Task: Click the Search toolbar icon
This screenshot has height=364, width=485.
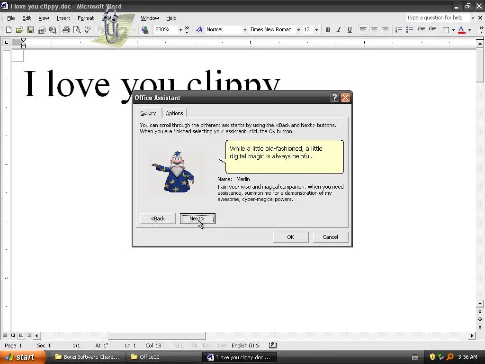Action: tap(53, 30)
